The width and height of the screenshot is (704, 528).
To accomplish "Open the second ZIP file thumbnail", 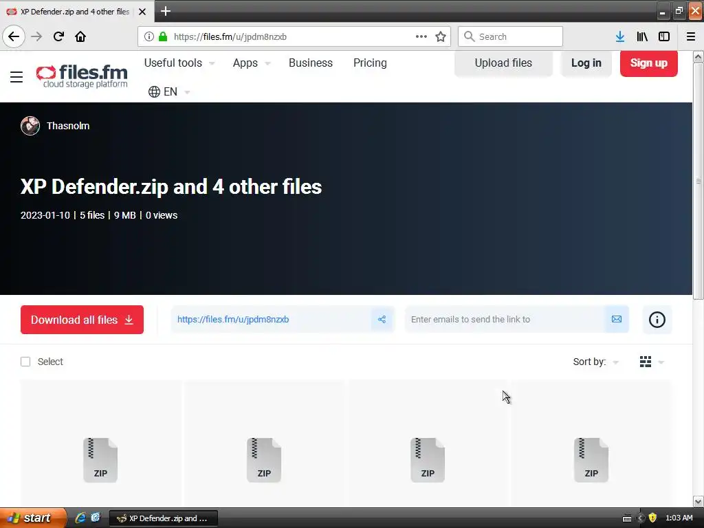I will (264, 460).
